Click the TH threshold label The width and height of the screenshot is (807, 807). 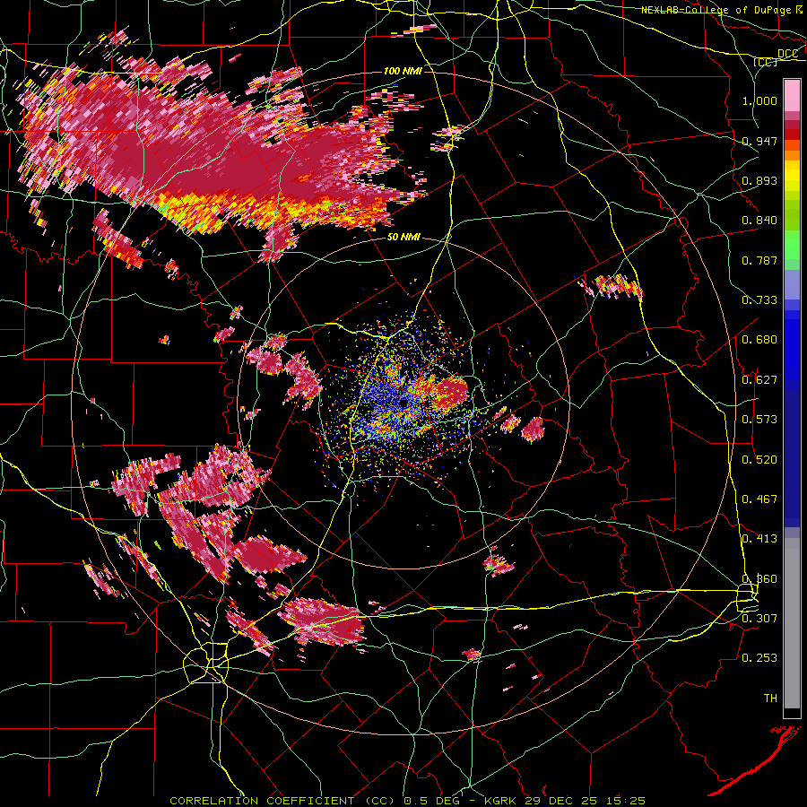[770, 699]
